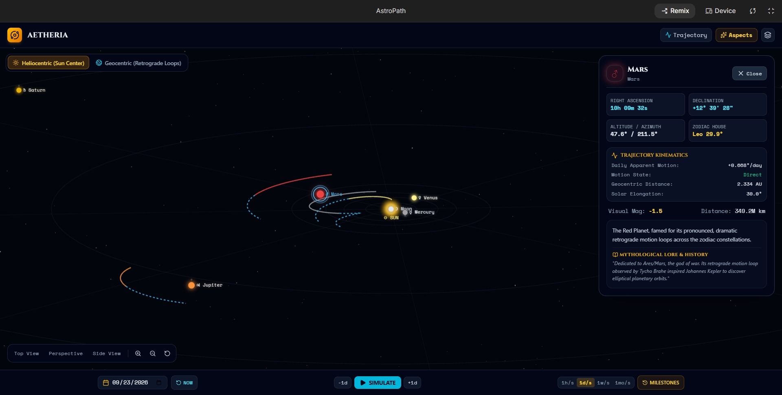Switch to Heliocentric (Sun Center) mode

coord(48,63)
